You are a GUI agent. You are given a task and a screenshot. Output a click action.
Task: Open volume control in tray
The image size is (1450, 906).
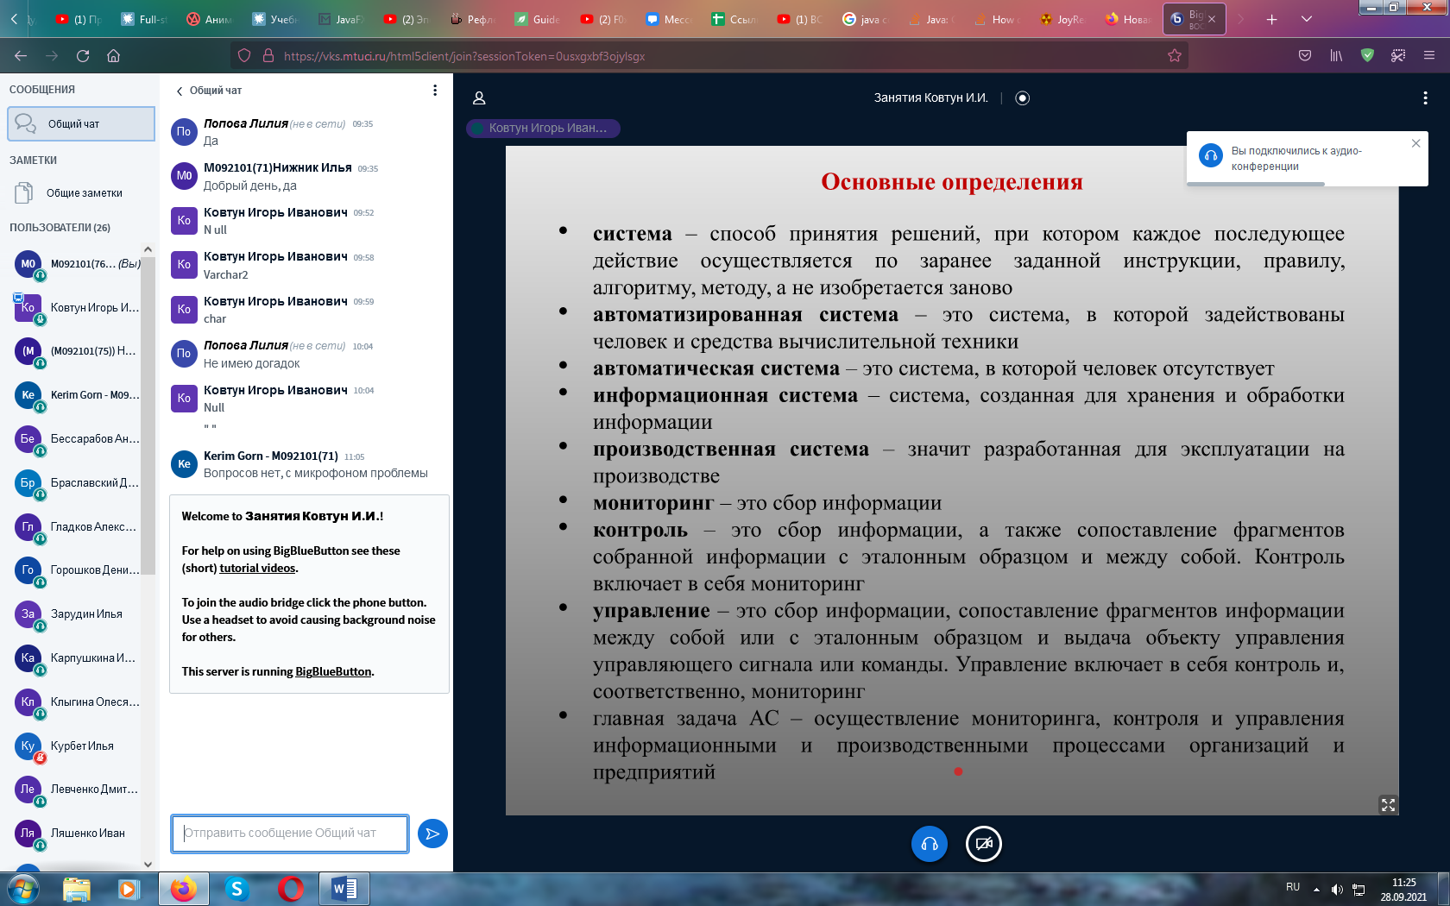1337,890
